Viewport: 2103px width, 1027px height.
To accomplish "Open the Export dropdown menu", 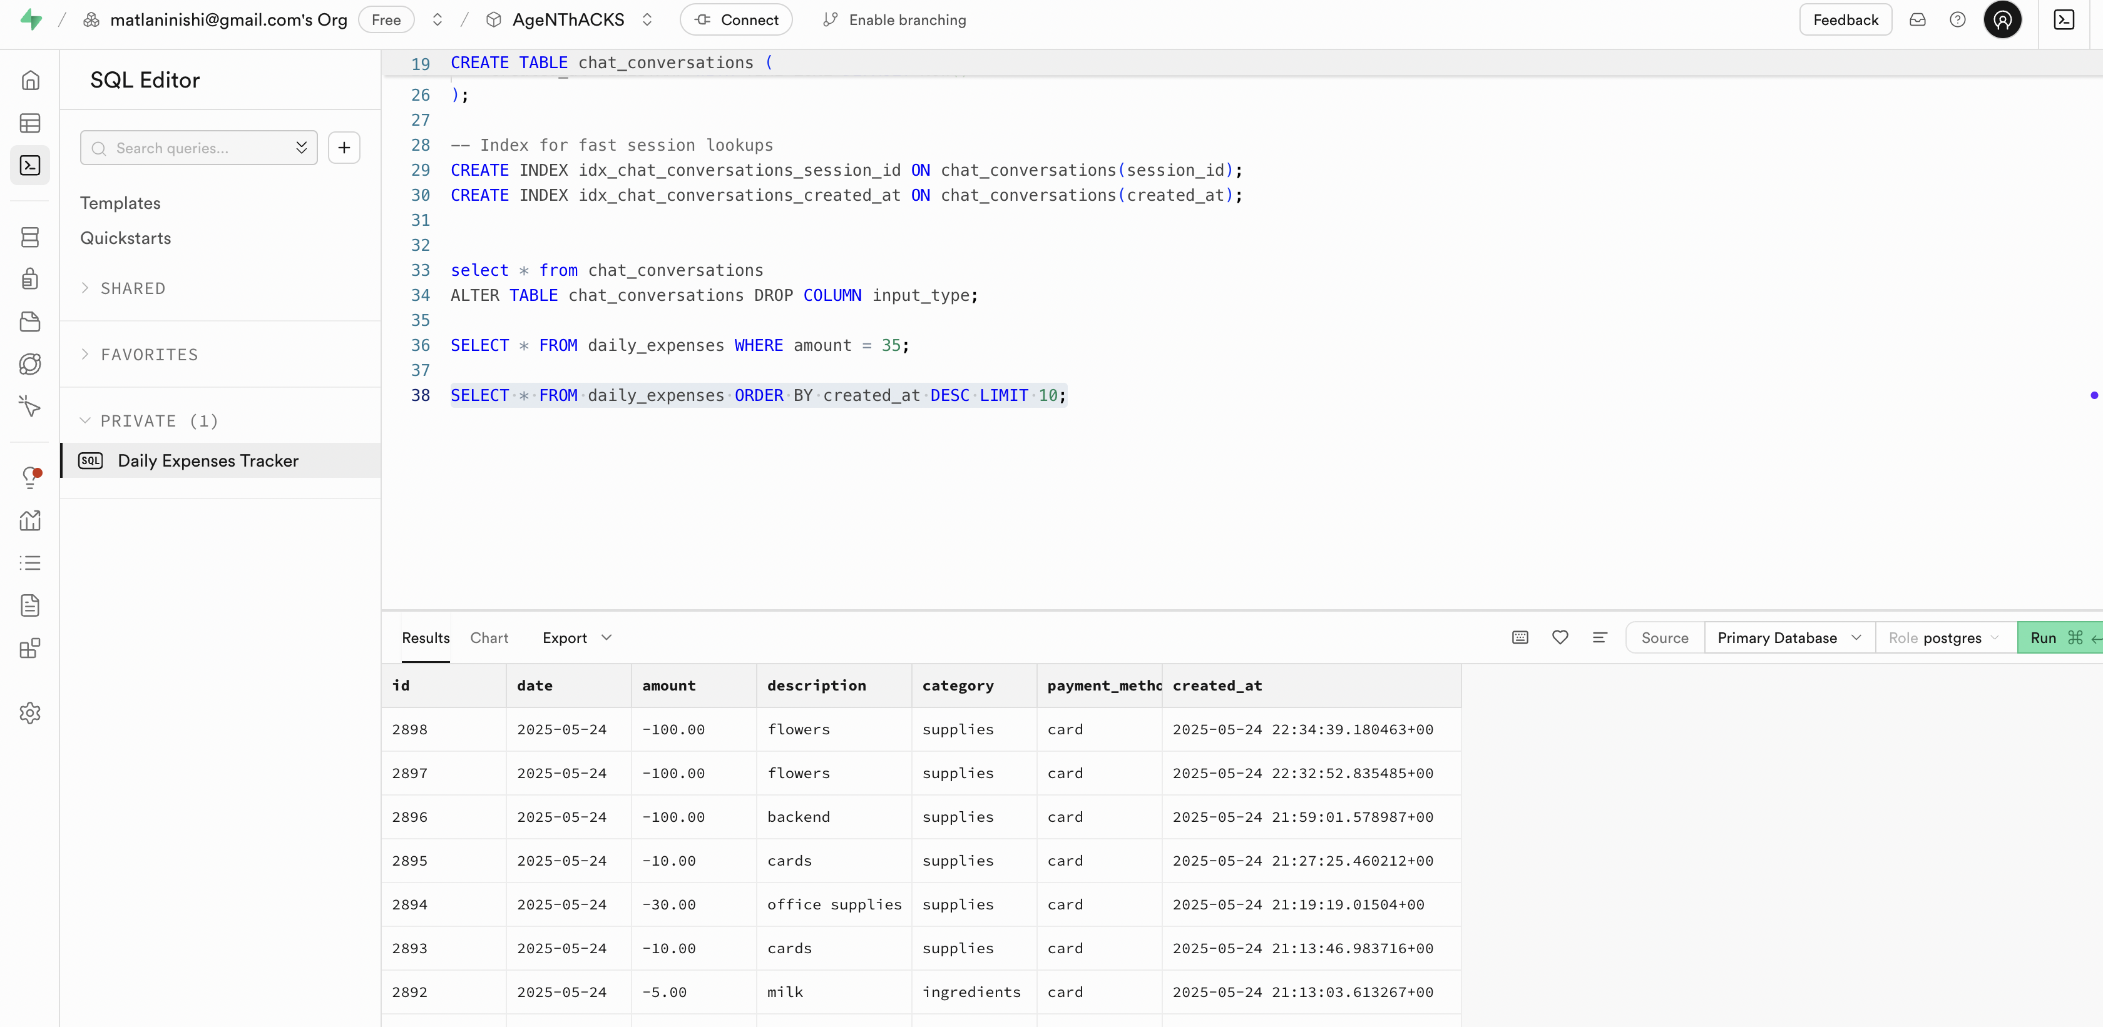I will (576, 638).
